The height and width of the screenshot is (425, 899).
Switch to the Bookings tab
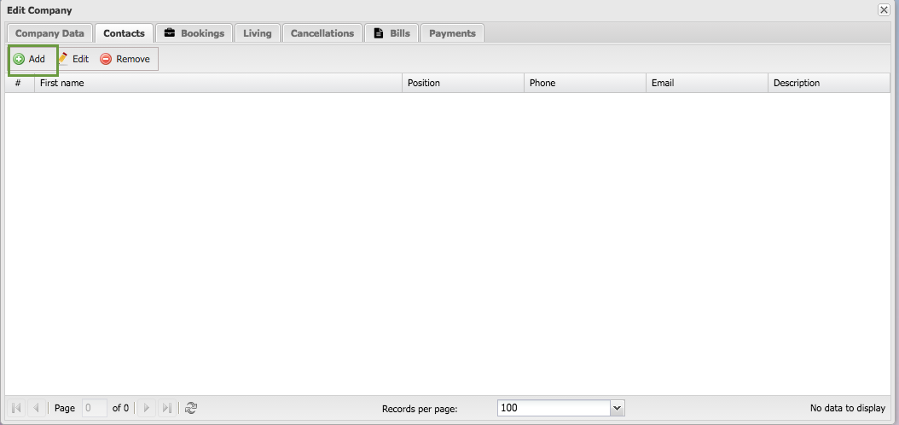(194, 33)
